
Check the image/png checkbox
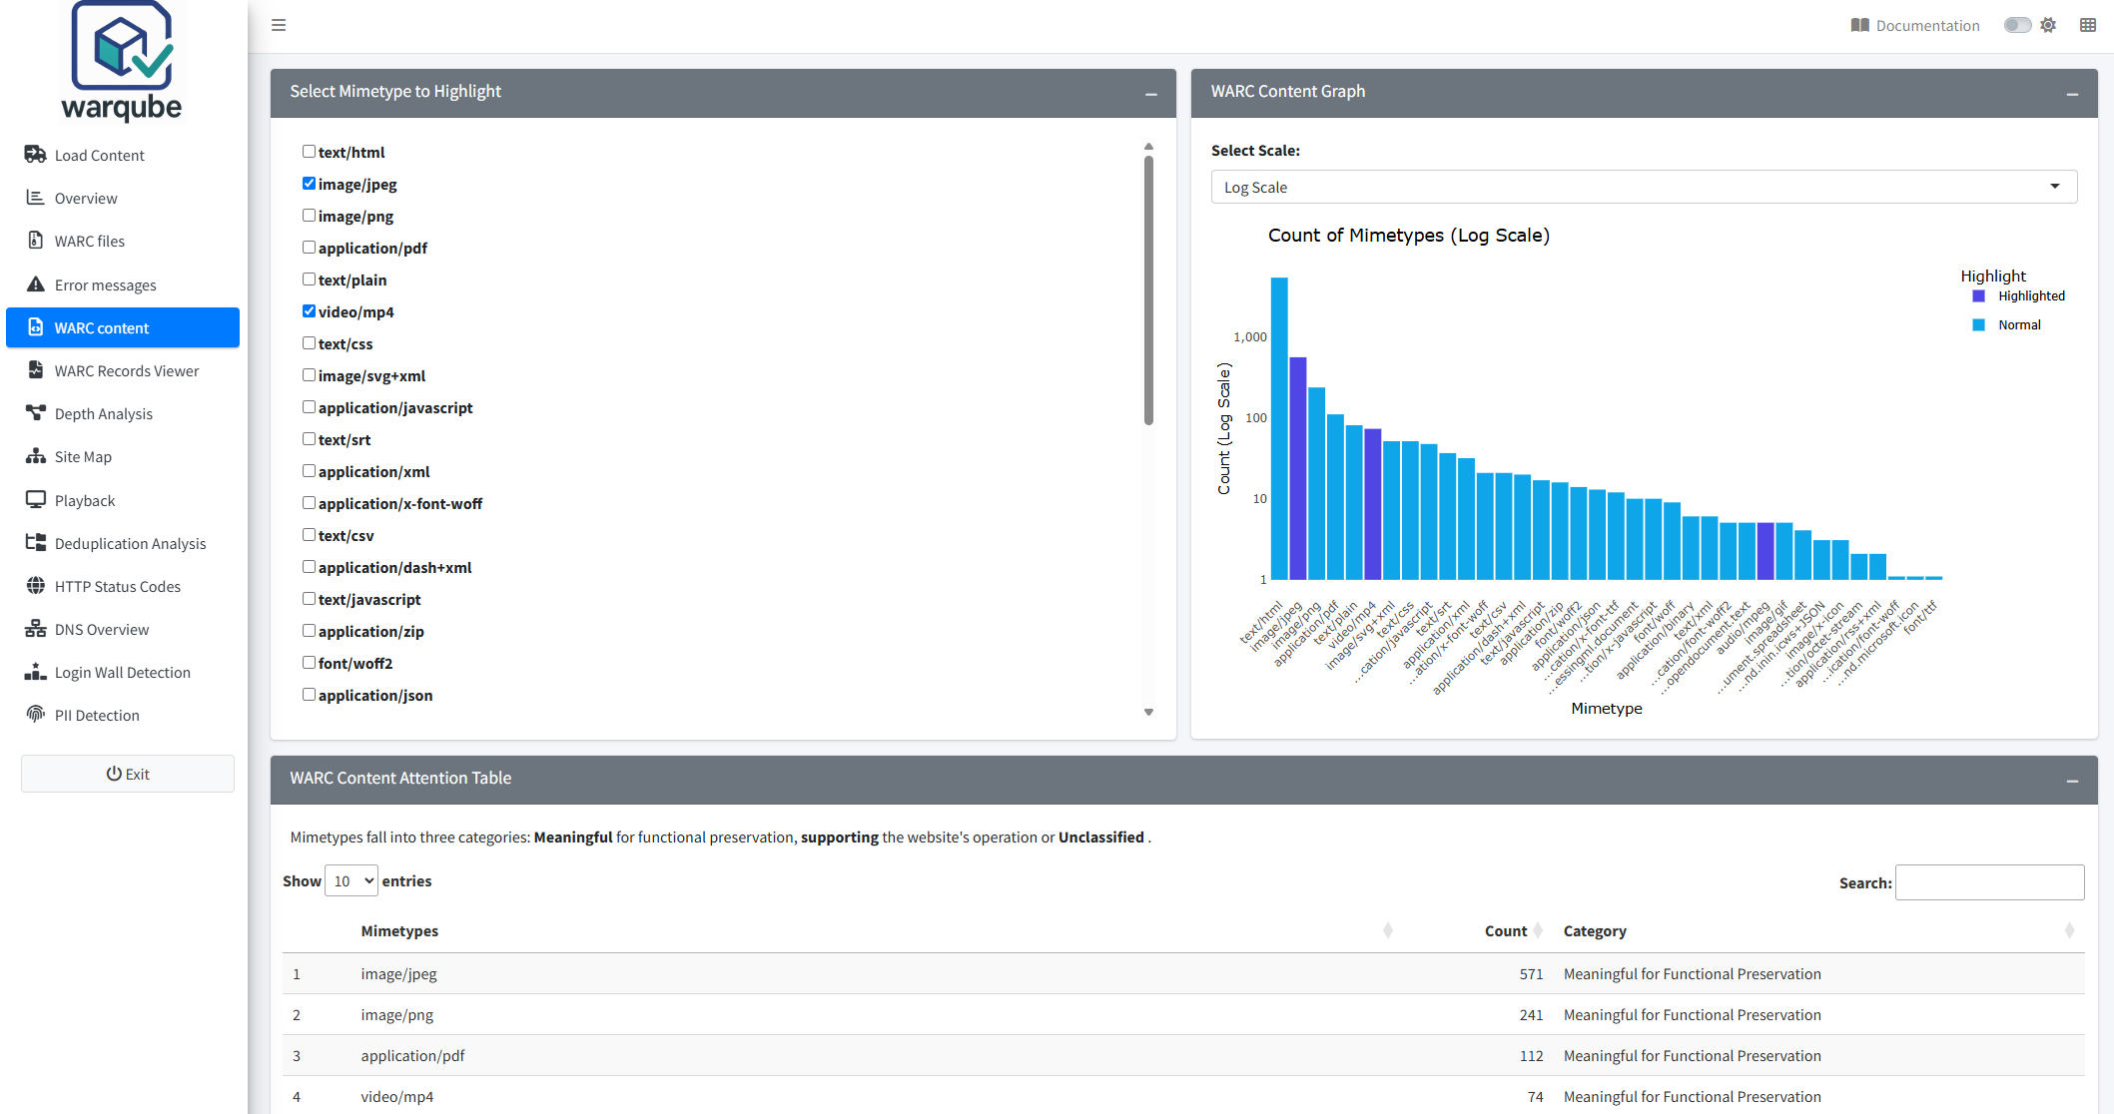(x=309, y=215)
